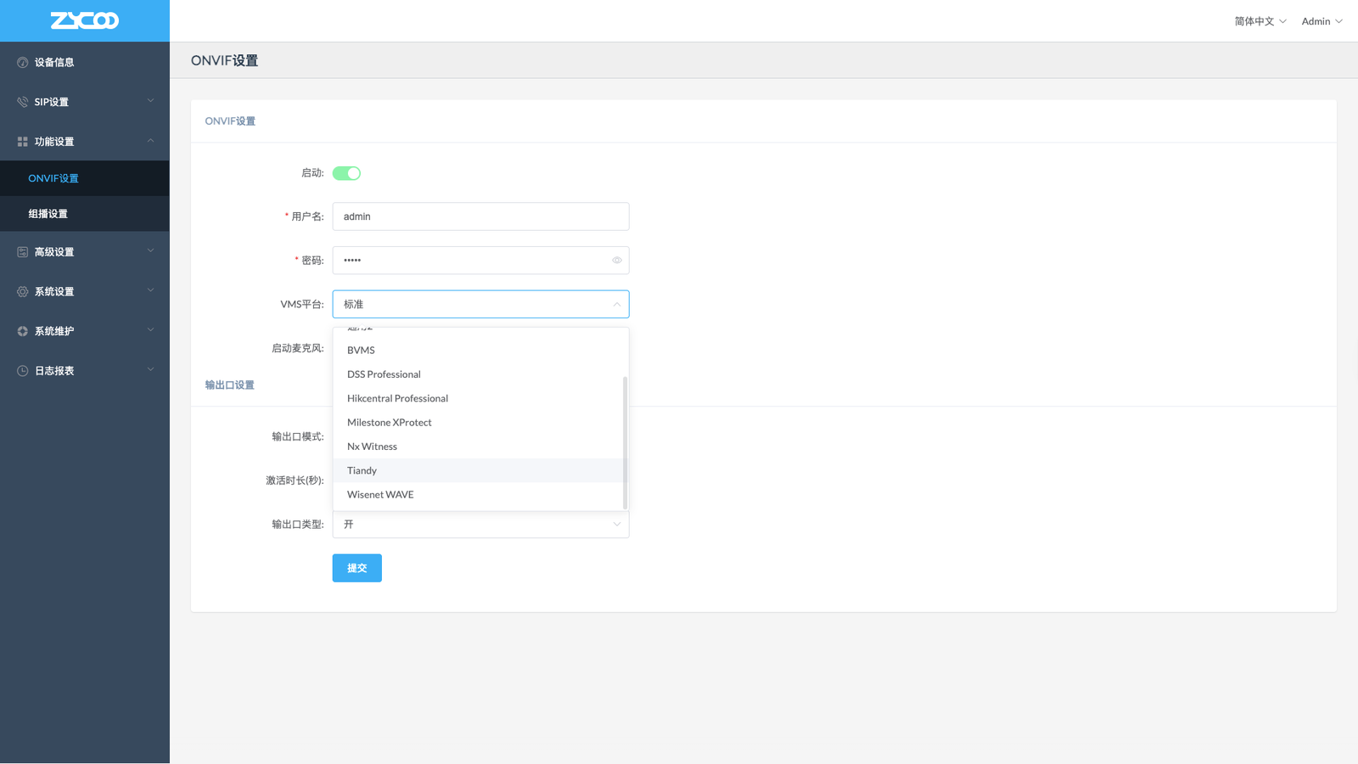This screenshot has width=1358, height=764.
Task: Expand the Admin user menu
Action: (x=1322, y=21)
